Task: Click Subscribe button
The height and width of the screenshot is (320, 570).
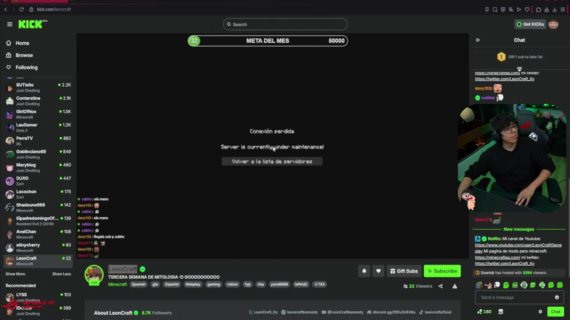Action: click(x=442, y=271)
